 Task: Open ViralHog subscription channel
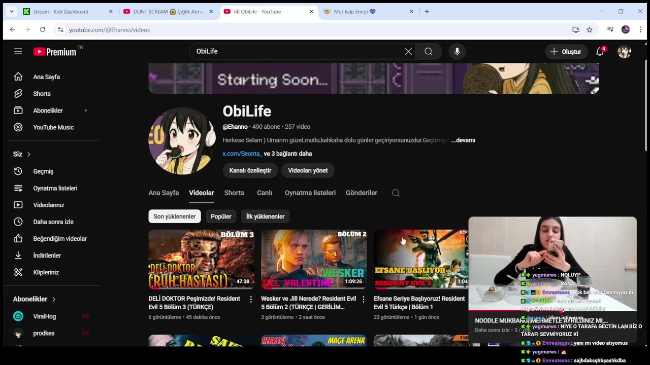coord(44,316)
